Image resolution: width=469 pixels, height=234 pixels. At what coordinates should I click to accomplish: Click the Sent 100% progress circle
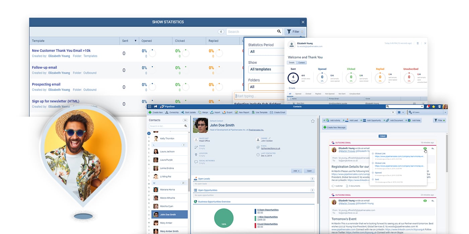tap(292, 78)
